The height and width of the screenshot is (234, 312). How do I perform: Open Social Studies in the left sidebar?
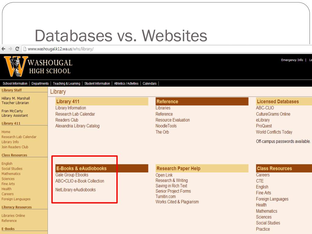[12, 168]
